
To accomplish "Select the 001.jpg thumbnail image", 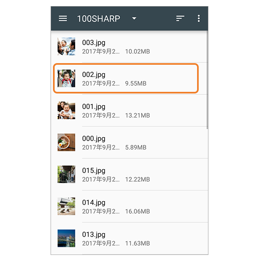I will [x=66, y=110].
